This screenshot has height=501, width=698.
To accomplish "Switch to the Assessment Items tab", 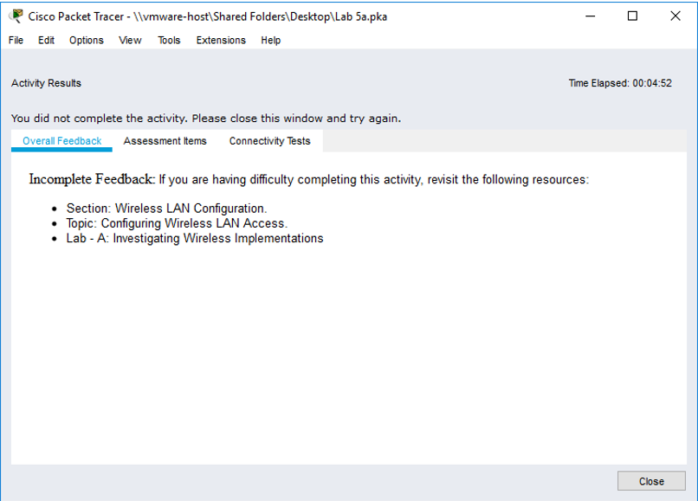I will tap(165, 141).
